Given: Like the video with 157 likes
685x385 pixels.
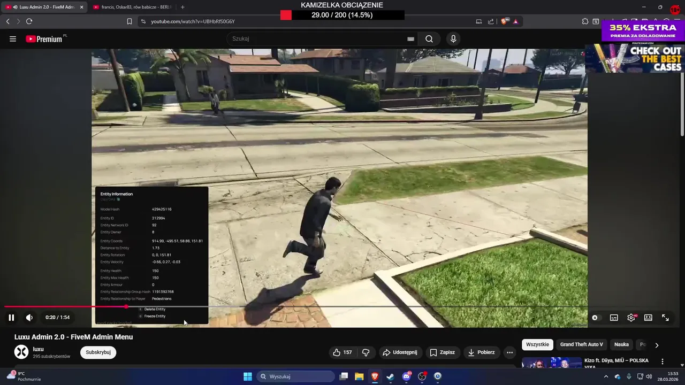Looking at the screenshot, I should click(342, 352).
